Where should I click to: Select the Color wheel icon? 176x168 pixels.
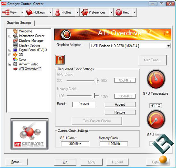15,59
